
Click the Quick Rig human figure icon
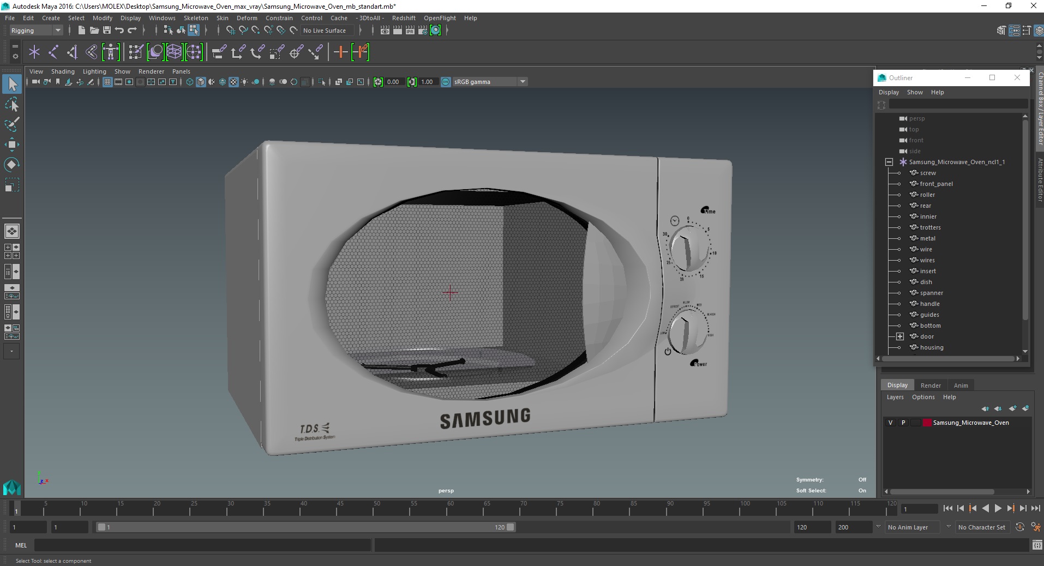(111, 52)
